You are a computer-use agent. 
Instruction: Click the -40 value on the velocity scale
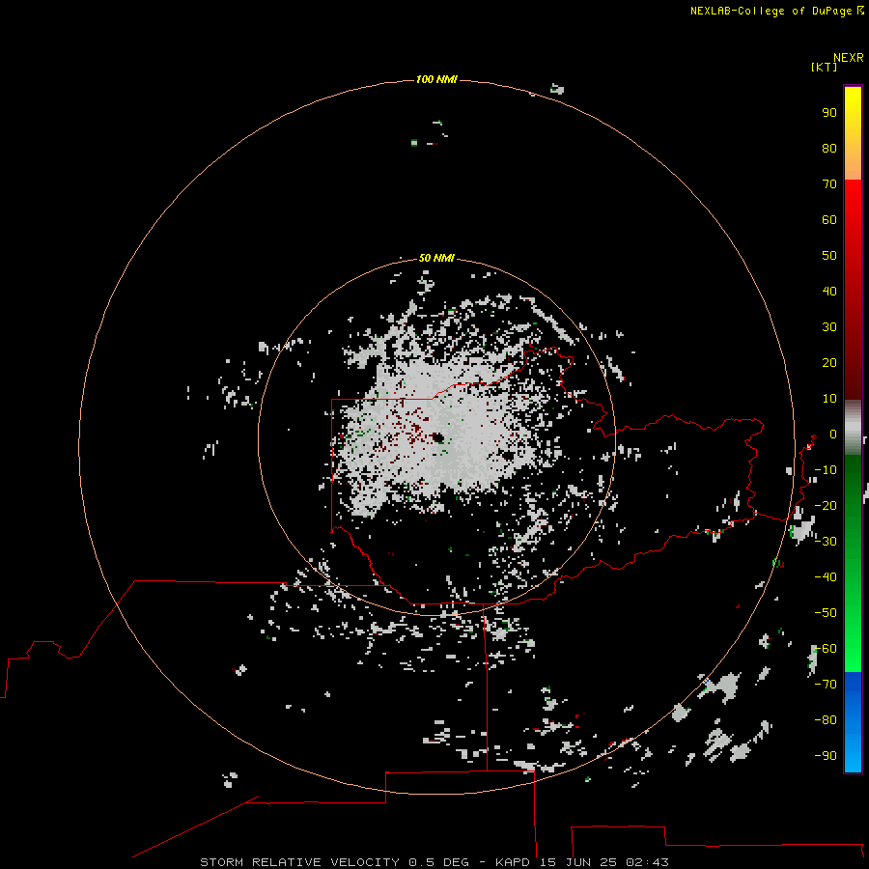pos(826,577)
